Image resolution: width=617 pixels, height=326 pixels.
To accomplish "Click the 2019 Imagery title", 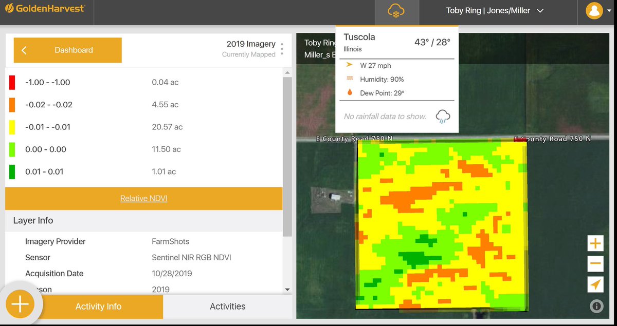I will [251, 44].
